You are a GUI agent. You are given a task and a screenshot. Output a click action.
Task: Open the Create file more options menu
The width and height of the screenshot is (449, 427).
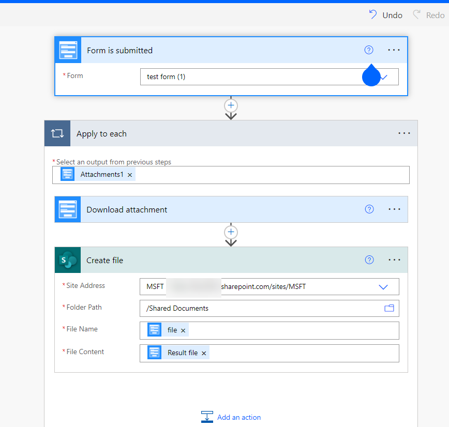click(394, 260)
